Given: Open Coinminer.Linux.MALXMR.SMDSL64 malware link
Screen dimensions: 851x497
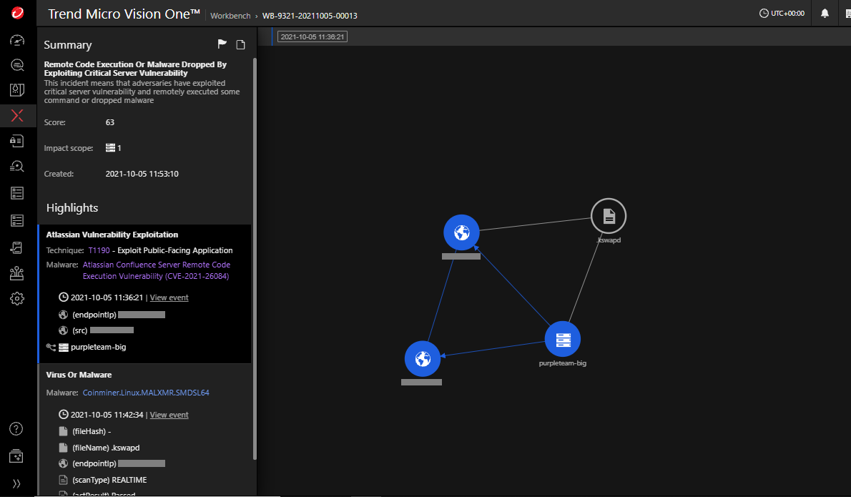Looking at the screenshot, I should click(x=146, y=393).
